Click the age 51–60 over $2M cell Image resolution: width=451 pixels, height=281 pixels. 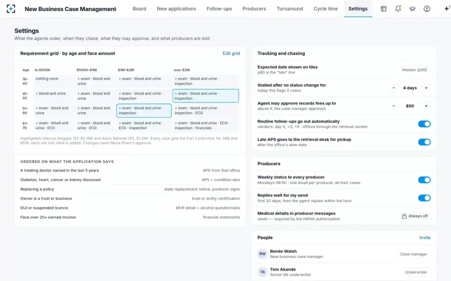tap(206, 111)
